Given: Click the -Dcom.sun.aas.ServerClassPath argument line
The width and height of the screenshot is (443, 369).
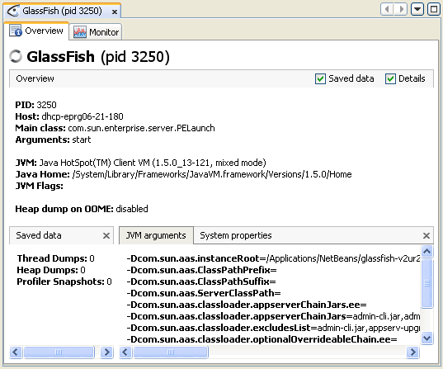Looking at the screenshot, I should (204, 293).
